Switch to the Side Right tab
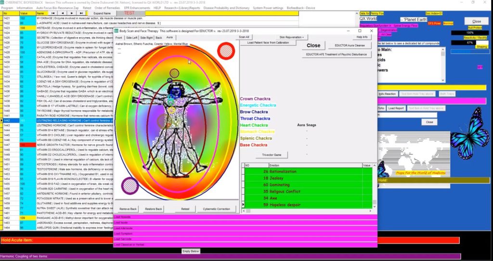The width and height of the screenshot is (493, 261). [x=146, y=38]
